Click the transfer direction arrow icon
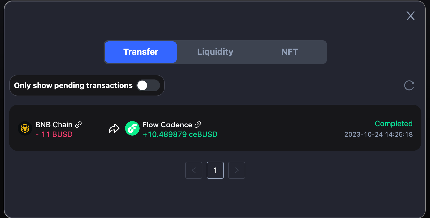This screenshot has width=430, height=218. (114, 129)
